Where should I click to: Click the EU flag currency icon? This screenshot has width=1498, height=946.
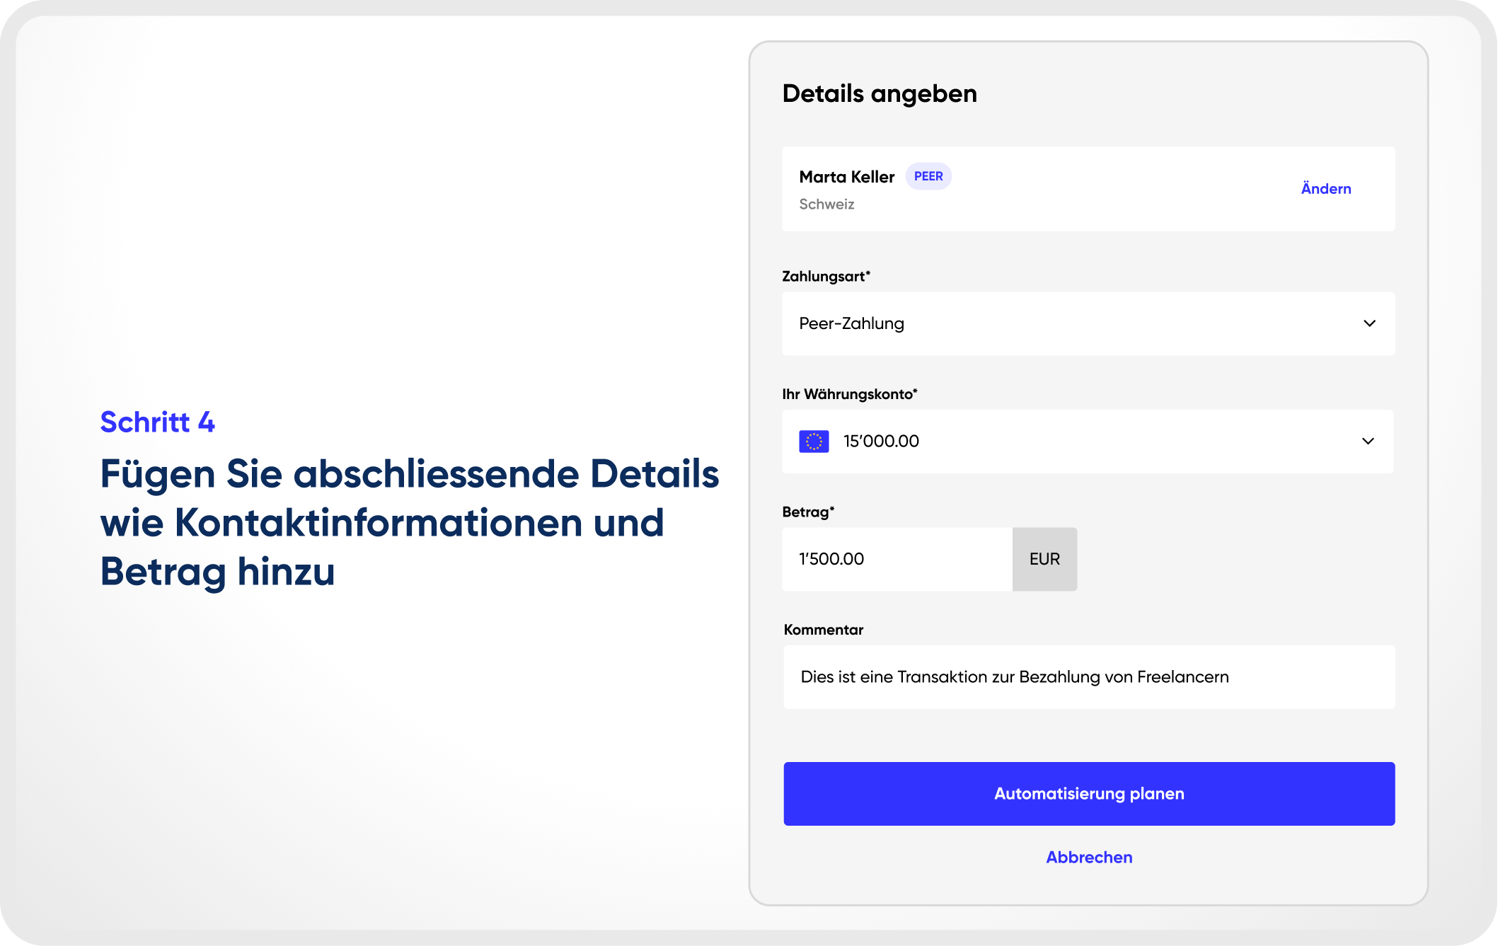pos(814,440)
